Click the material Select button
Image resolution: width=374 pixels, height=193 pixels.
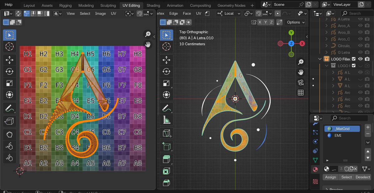point(347,177)
